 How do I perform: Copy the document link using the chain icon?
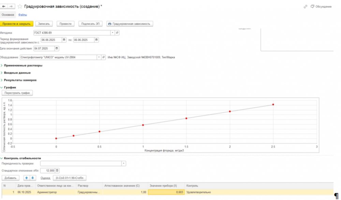[305, 6]
